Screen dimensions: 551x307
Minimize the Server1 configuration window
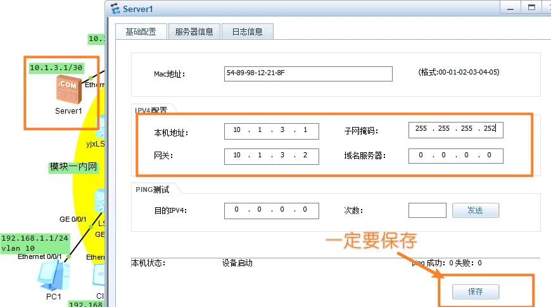(510, 8)
